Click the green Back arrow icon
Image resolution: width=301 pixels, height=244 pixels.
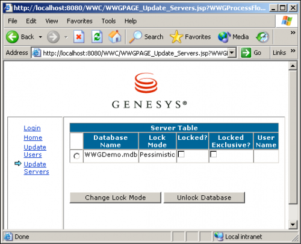click(12, 37)
